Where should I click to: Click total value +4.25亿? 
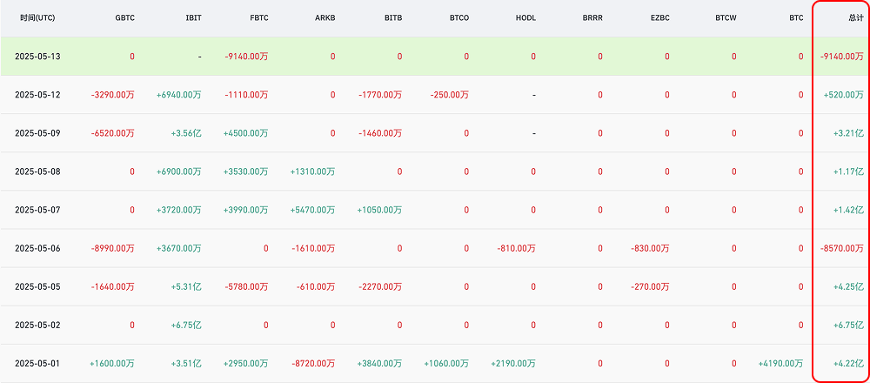[849, 287]
